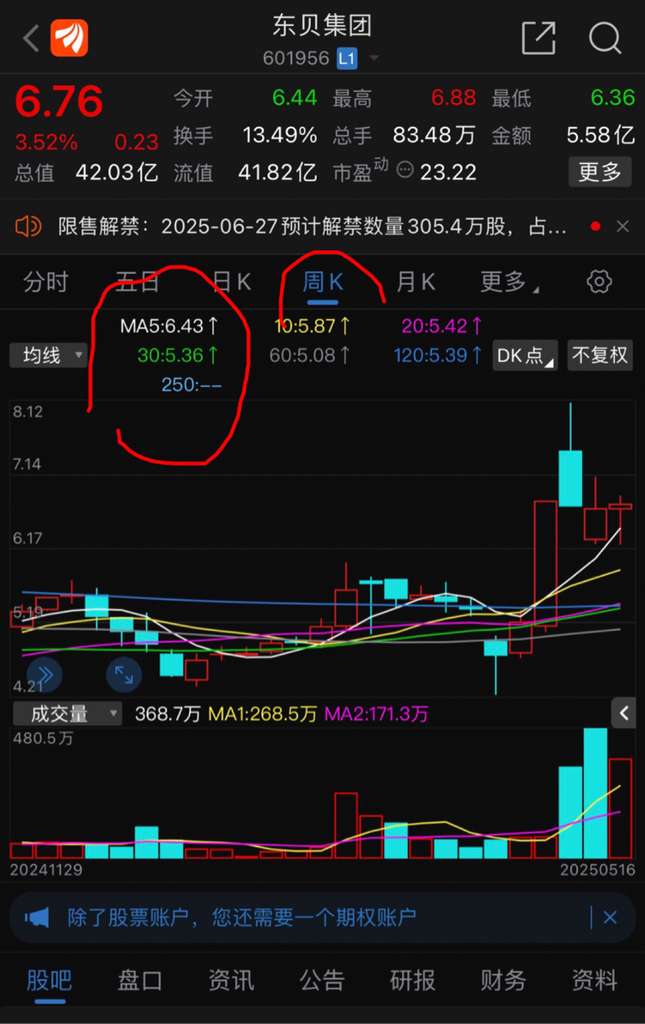Change the 不复权 adjustment setting
Image resolution: width=645 pixels, height=1024 pixels.
[600, 355]
